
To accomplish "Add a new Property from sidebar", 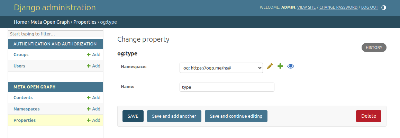I will click(x=94, y=120).
